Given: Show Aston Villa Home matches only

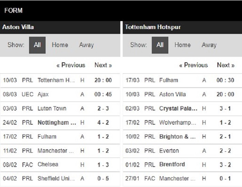Looking at the screenshot, I should pos(60,45).
